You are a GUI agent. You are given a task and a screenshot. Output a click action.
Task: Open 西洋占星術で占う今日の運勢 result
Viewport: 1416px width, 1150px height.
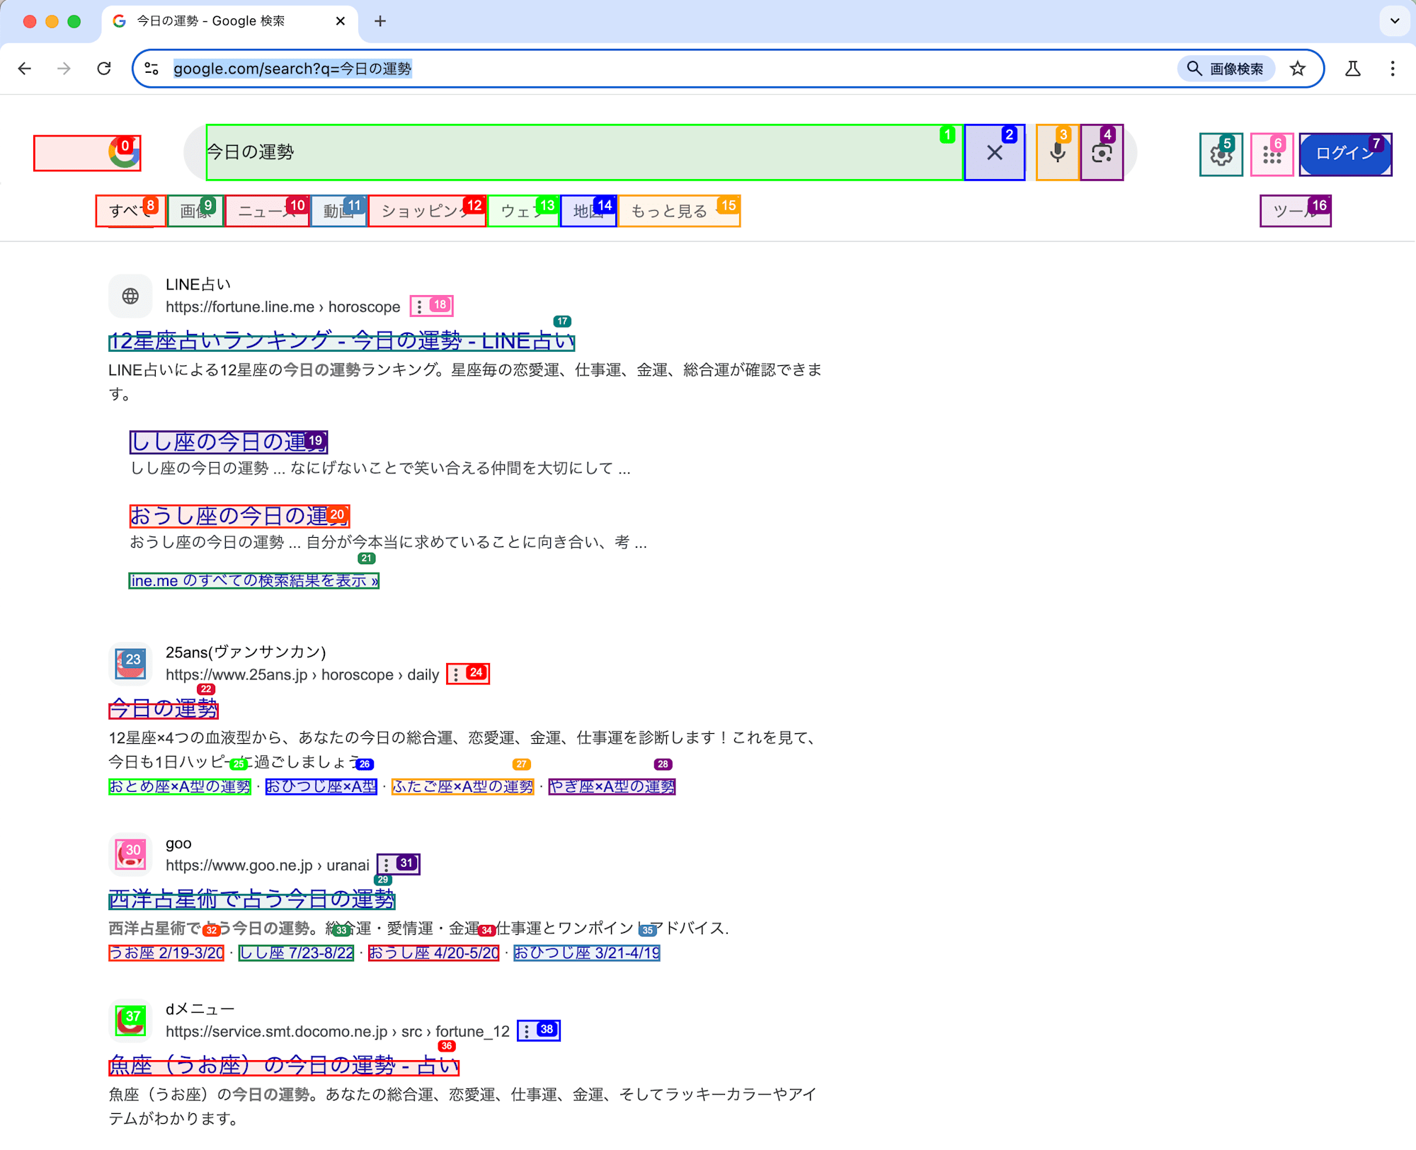pos(251,899)
